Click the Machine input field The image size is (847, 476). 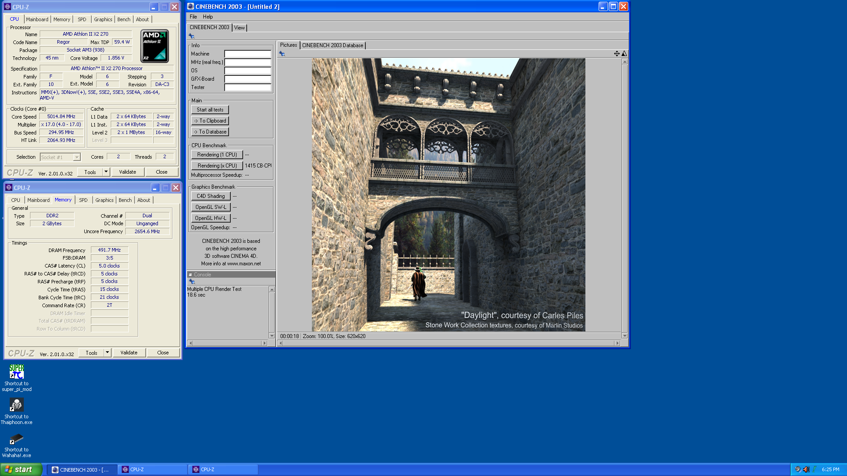pyautogui.click(x=247, y=54)
